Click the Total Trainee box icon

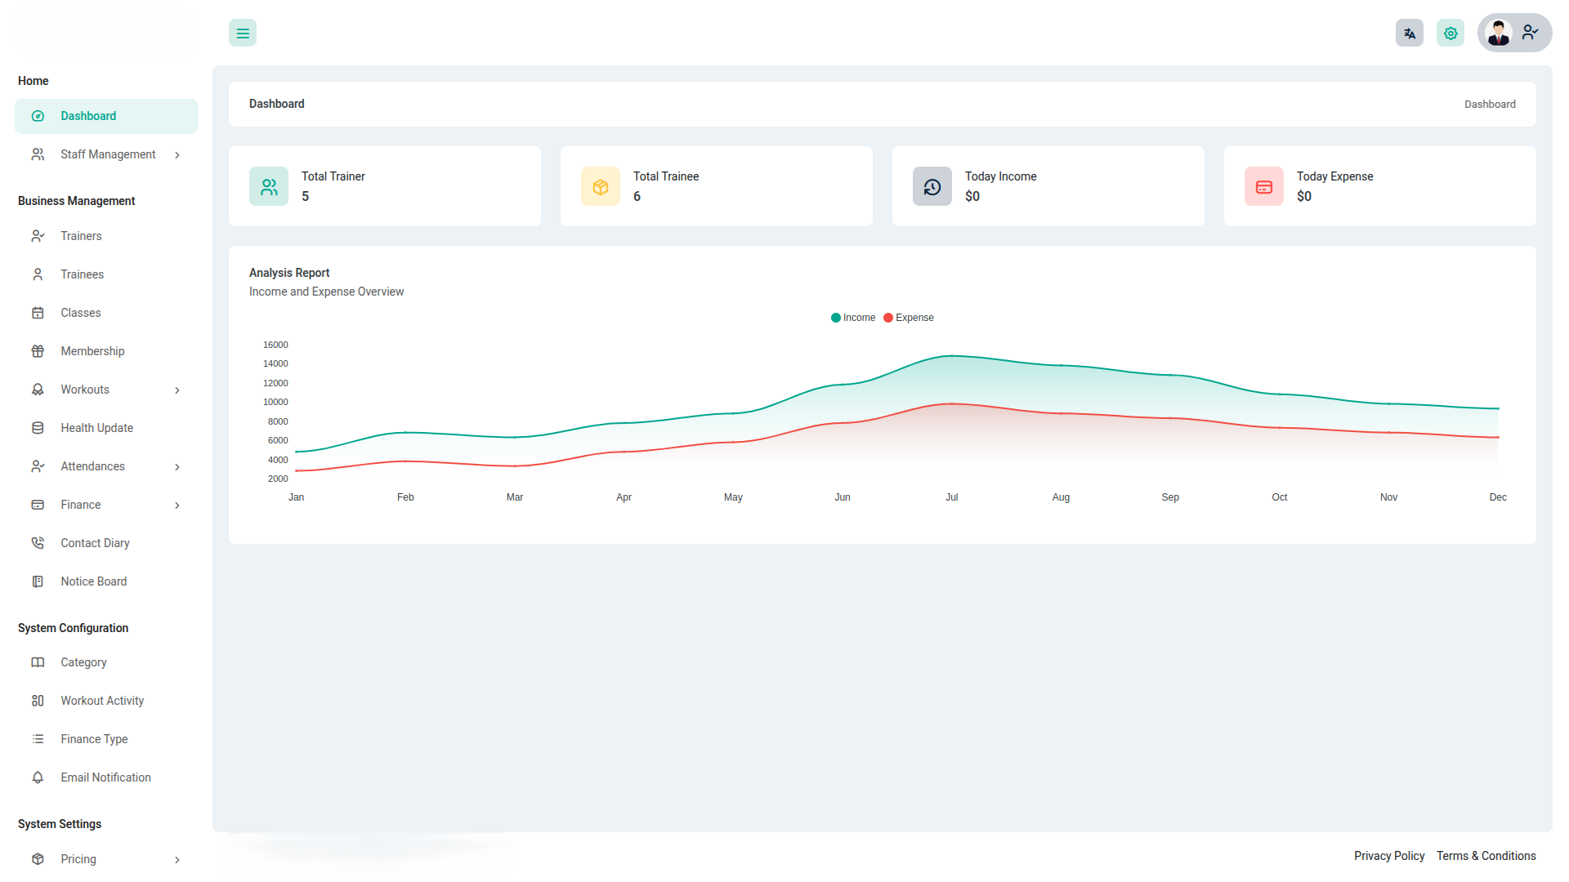pyautogui.click(x=601, y=187)
